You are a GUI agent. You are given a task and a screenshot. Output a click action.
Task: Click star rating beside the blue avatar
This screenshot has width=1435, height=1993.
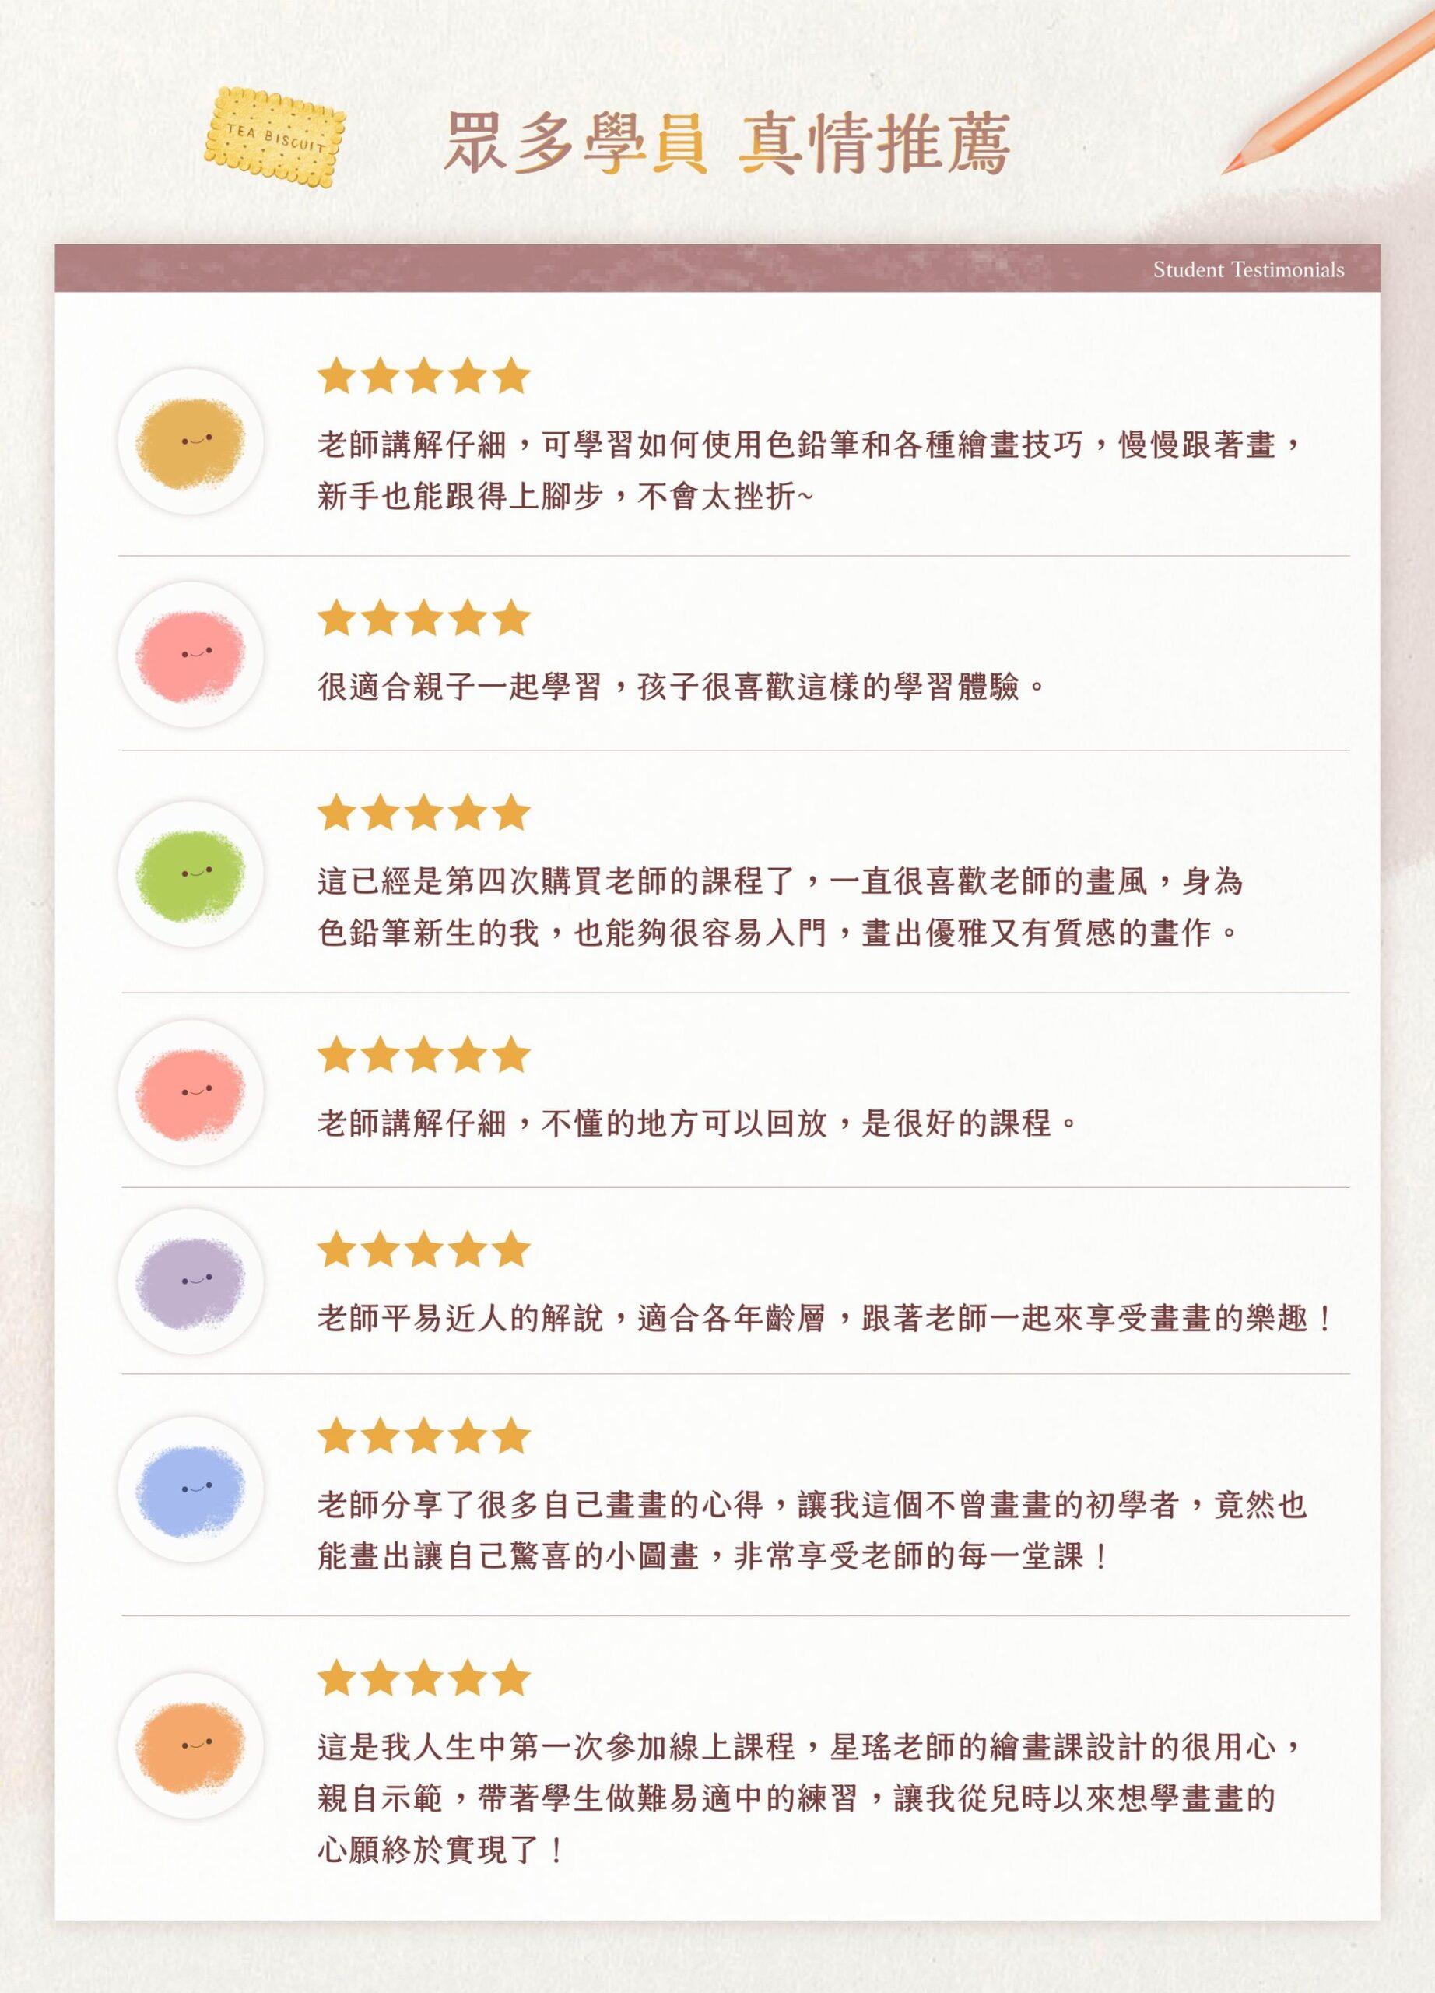[423, 1437]
